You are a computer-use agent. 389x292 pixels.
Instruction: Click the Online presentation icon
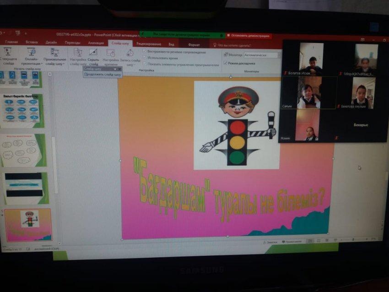pos(32,52)
